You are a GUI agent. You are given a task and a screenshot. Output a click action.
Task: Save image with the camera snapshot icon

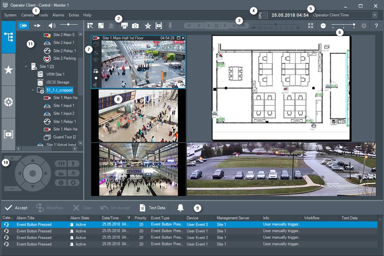[135, 26]
